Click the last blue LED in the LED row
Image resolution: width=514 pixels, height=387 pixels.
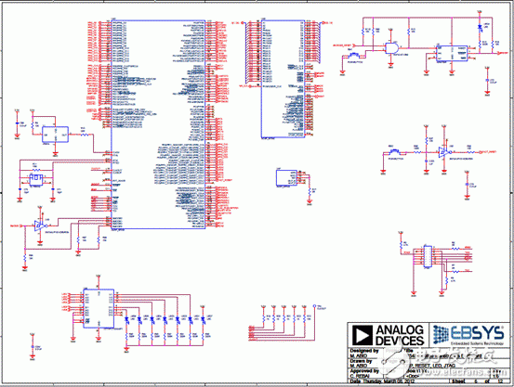[x=203, y=319]
